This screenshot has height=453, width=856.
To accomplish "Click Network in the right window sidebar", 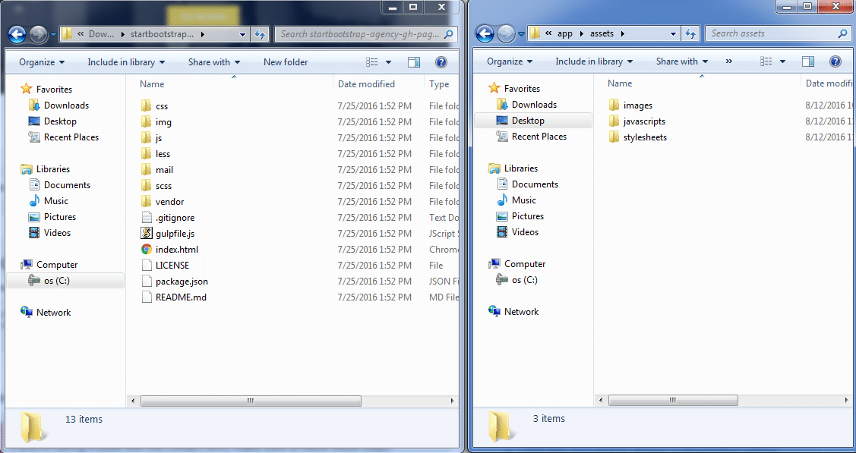I will pos(521,312).
